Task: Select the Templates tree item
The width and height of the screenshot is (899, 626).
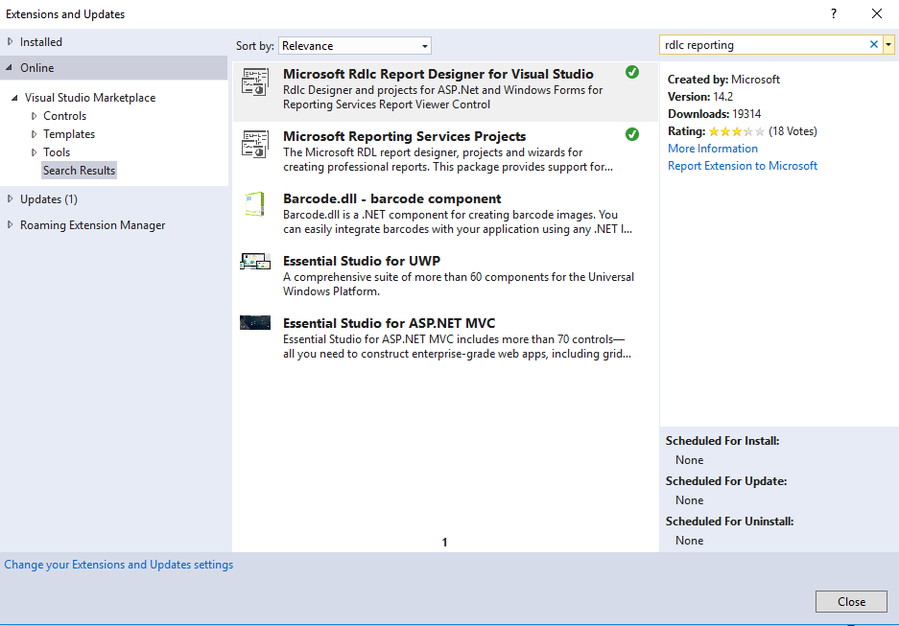Action: [69, 134]
